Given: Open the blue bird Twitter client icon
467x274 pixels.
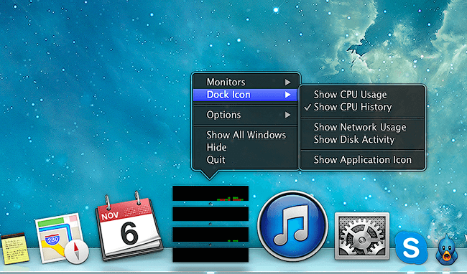Looking at the screenshot, I should click(446, 250).
